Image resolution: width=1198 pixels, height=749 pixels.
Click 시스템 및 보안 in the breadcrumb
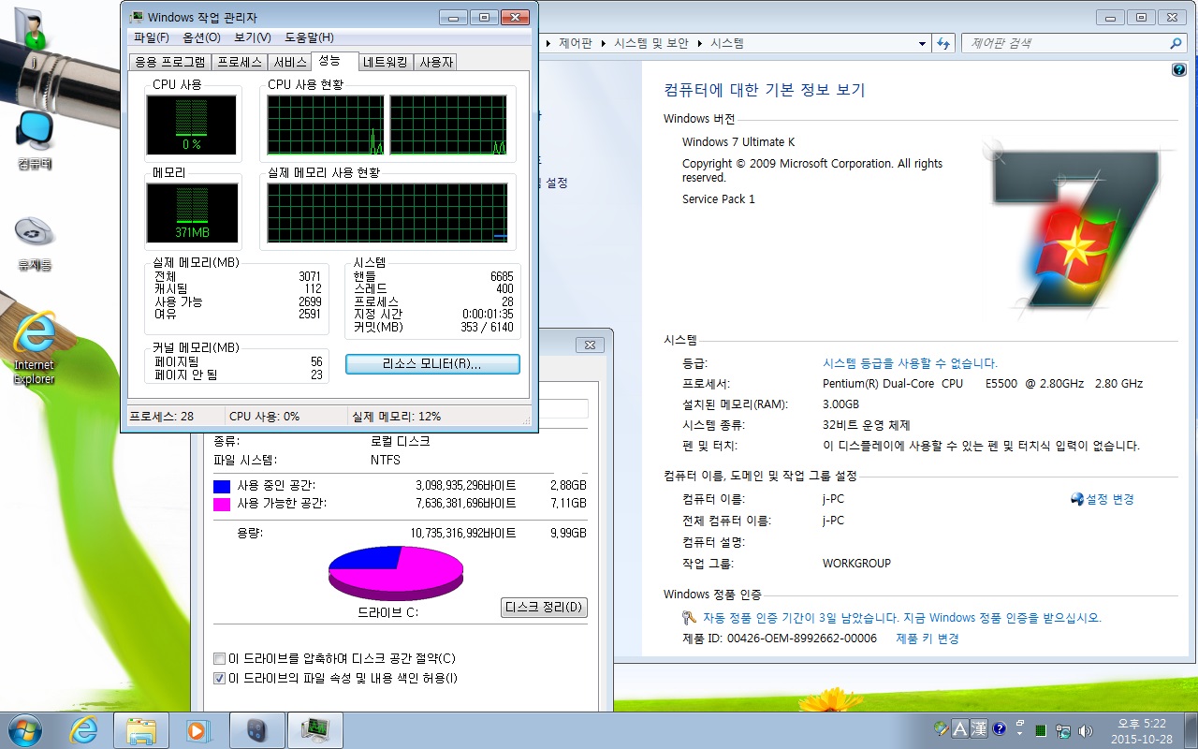point(651,43)
